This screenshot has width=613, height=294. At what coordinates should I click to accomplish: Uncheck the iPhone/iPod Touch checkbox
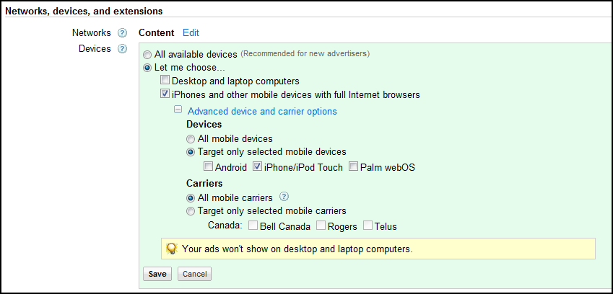[x=257, y=167]
